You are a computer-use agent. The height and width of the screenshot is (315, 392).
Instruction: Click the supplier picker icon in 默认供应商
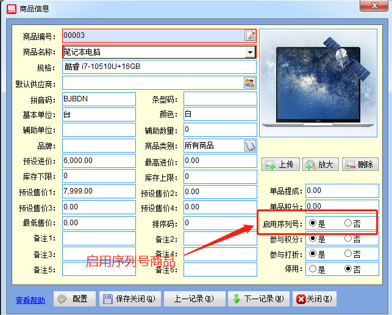click(249, 82)
